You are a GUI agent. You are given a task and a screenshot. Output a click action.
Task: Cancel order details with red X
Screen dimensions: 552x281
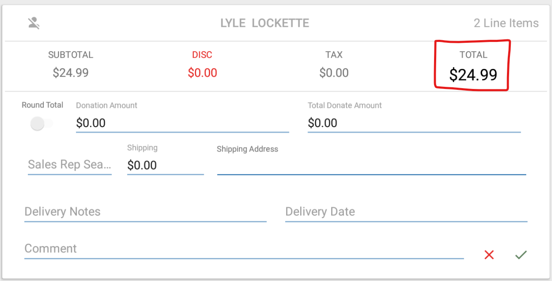(x=489, y=255)
